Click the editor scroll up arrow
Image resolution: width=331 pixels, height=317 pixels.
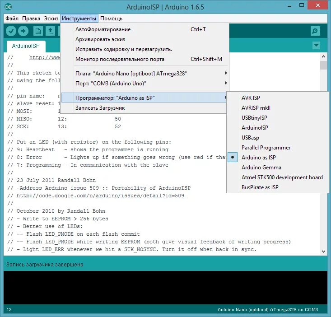pos(323,56)
